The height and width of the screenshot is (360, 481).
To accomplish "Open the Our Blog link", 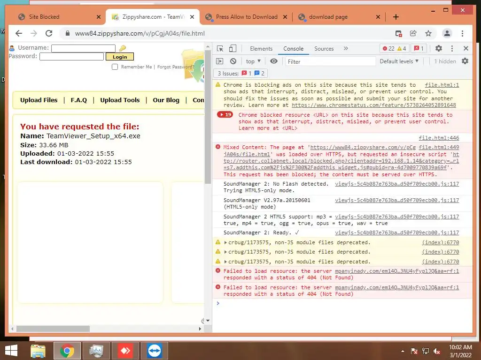I will [x=166, y=100].
